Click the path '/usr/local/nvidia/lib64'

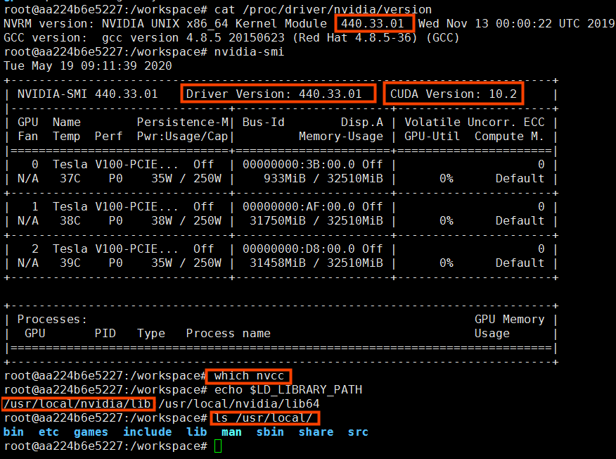click(x=239, y=404)
